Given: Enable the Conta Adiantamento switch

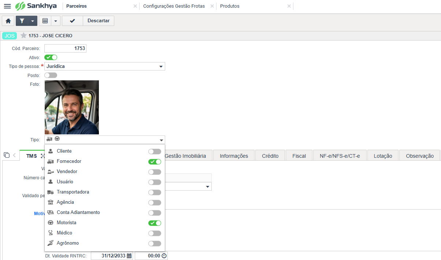Looking at the screenshot, I should (155, 213).
